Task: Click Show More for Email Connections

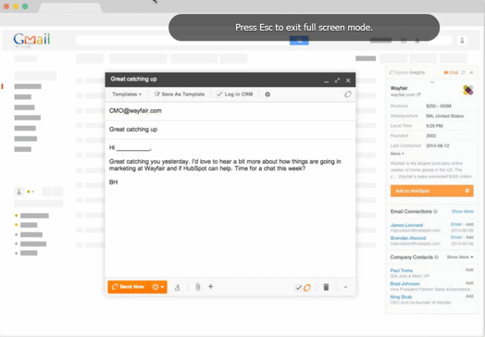Action: [463, 211]
